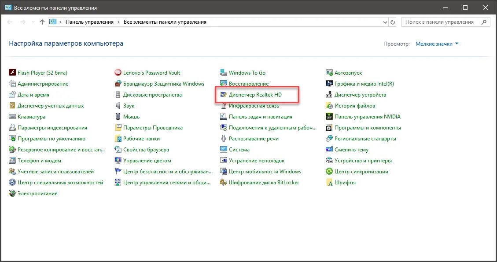Open Подключения к удаленным рабочим столам link
Viewport: 497px width, 262px height.
click(273, 128)
